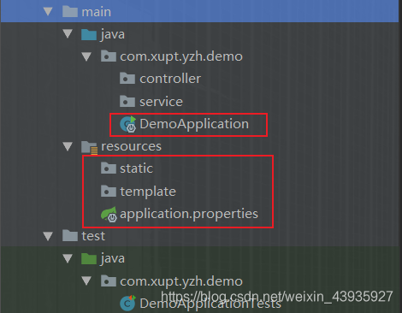The height and width of the screenshot is (313, 402).
Task: Click the green java test folder icon
Action: pos(89,258)
